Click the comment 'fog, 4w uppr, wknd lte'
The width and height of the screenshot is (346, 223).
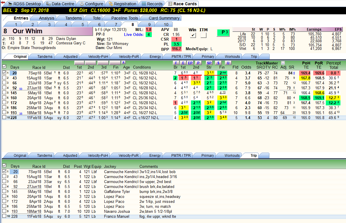pos(158,216)
